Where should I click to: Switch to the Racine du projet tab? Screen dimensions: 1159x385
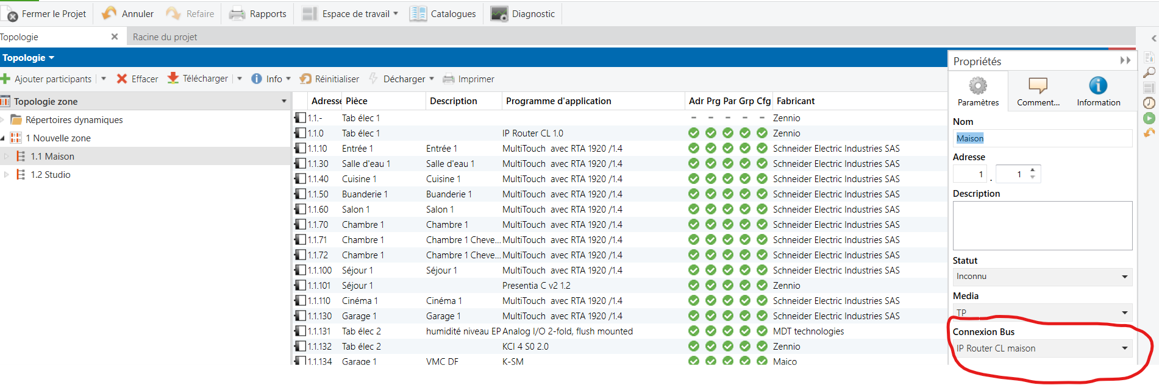[x=165, y=37]
